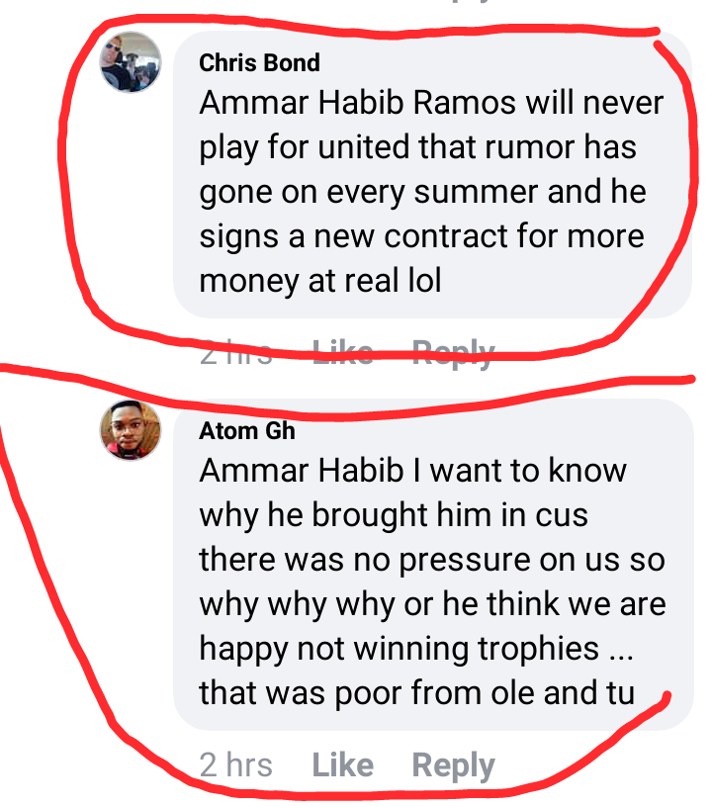Click the line 'gone on every summer and he'

tap(422, 192)
